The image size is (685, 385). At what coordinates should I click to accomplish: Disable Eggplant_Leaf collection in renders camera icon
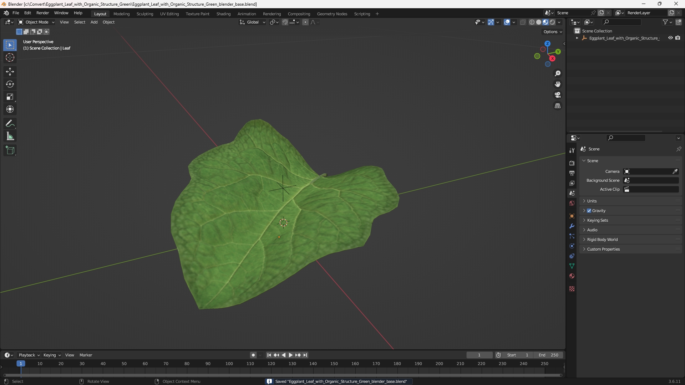(678, 38)
